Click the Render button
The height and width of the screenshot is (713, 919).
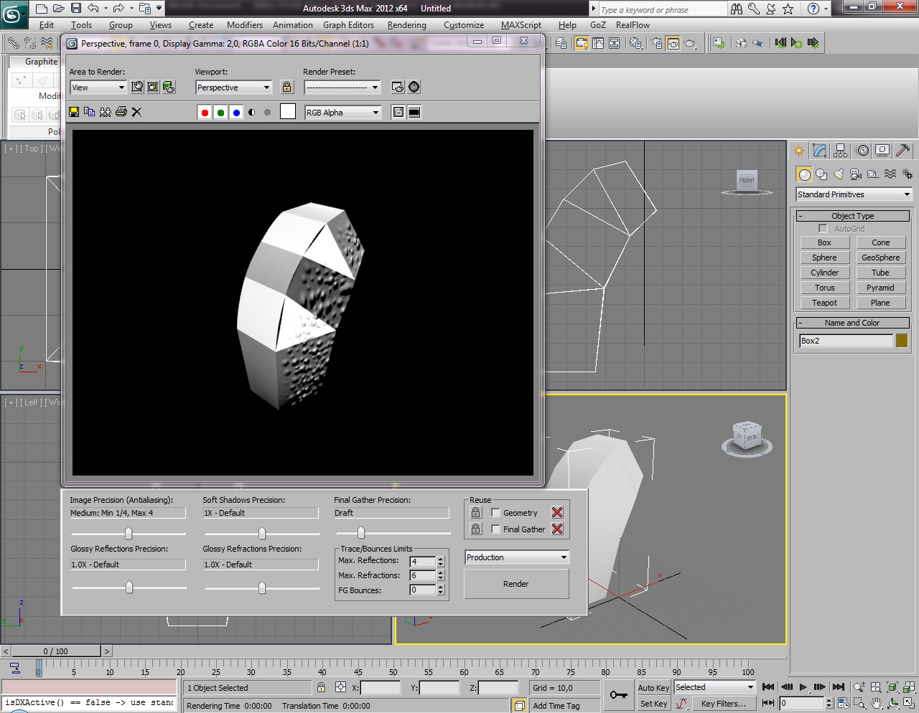coord(516,584)
